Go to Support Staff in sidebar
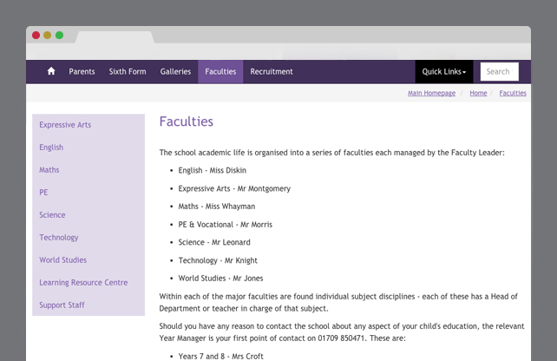Viewport: 557px width, 361px height. point(62,305)
